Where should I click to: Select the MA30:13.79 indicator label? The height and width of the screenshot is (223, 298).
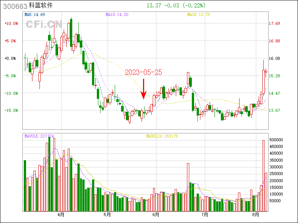(199, 14)
